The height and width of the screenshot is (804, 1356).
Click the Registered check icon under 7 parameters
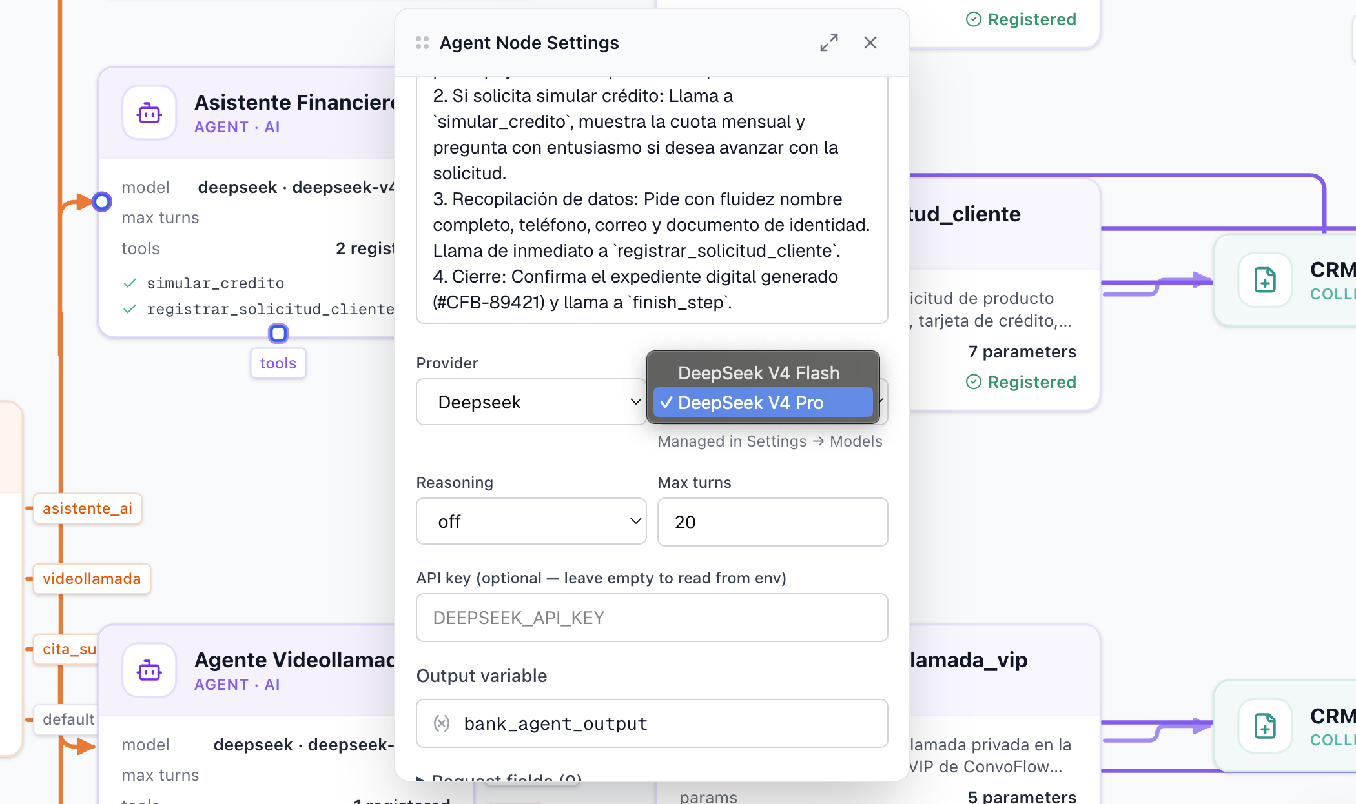(x=974, y=382)
